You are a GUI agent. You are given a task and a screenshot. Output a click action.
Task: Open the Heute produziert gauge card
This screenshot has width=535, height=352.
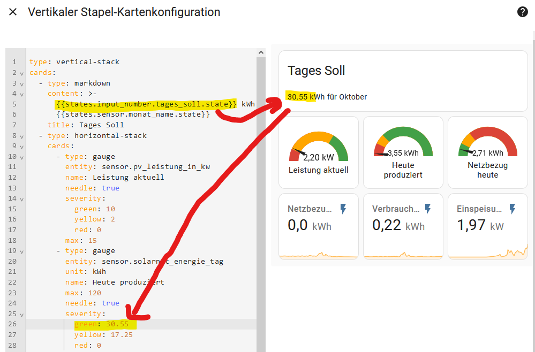pos(403,152)
